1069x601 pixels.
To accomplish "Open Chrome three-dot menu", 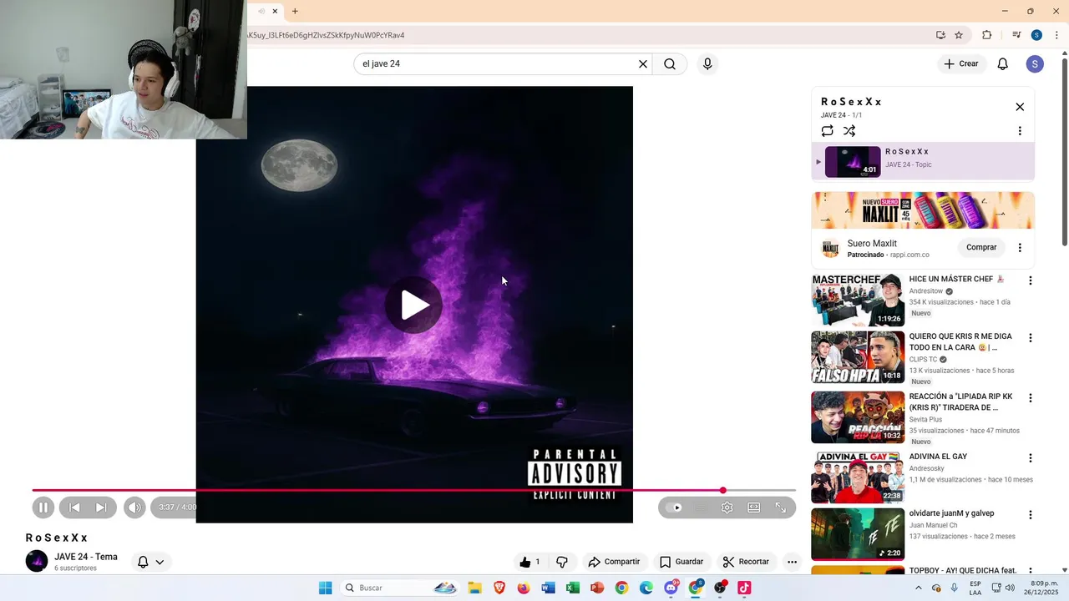I will [1056, 35].
